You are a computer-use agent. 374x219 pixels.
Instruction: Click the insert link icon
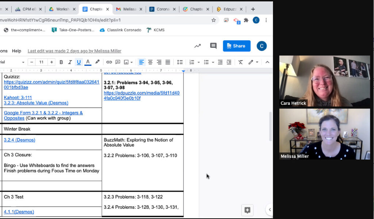[109, 62]
